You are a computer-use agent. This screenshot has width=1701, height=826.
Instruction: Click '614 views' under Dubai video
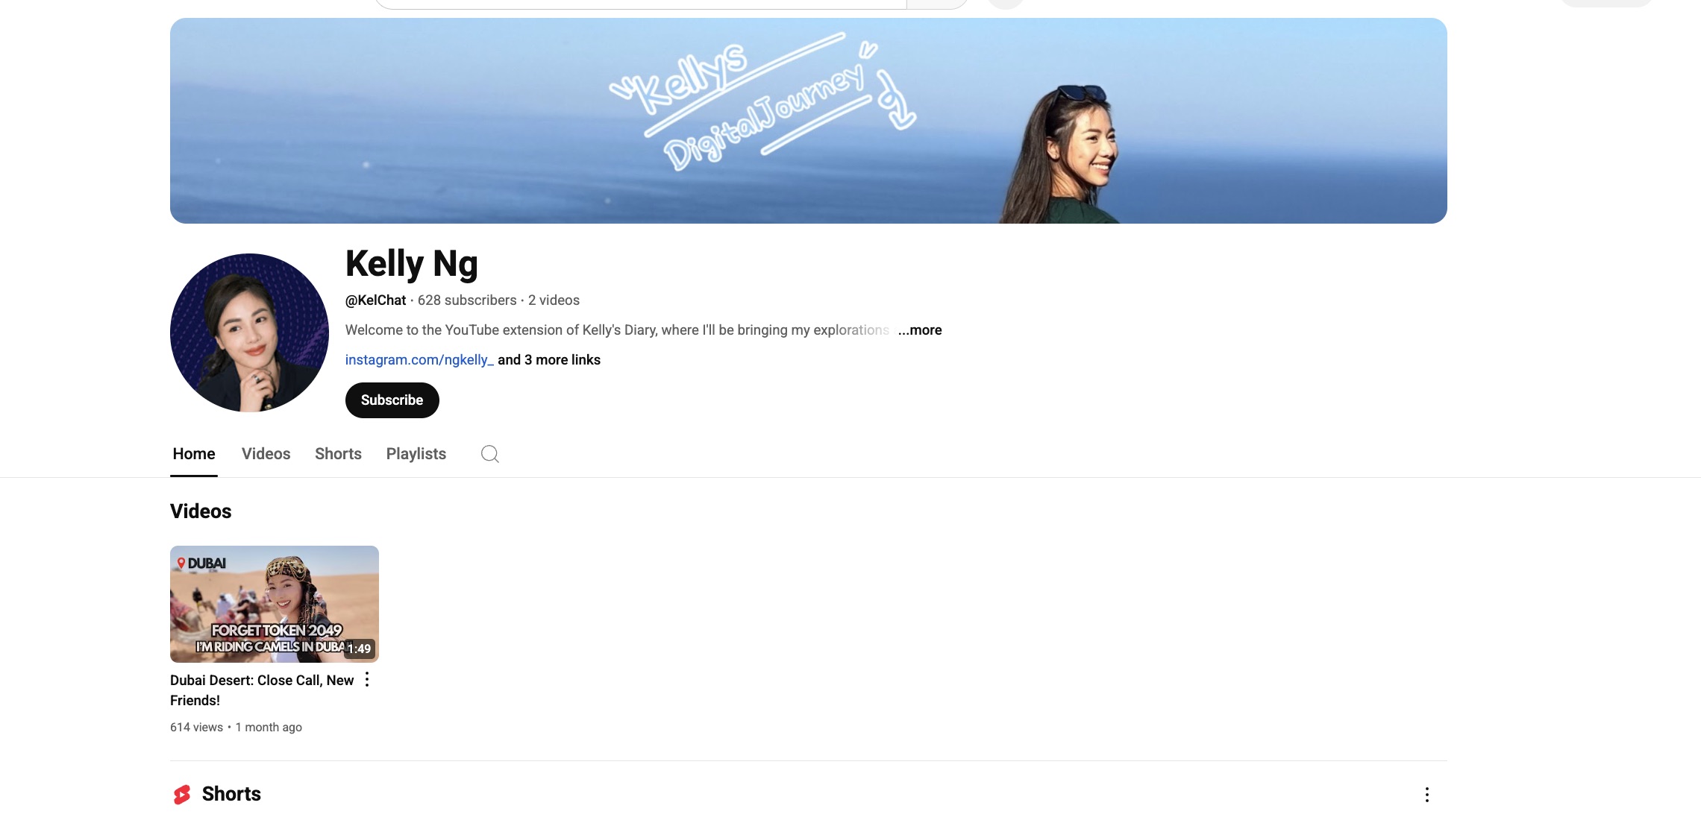point(196,728)
